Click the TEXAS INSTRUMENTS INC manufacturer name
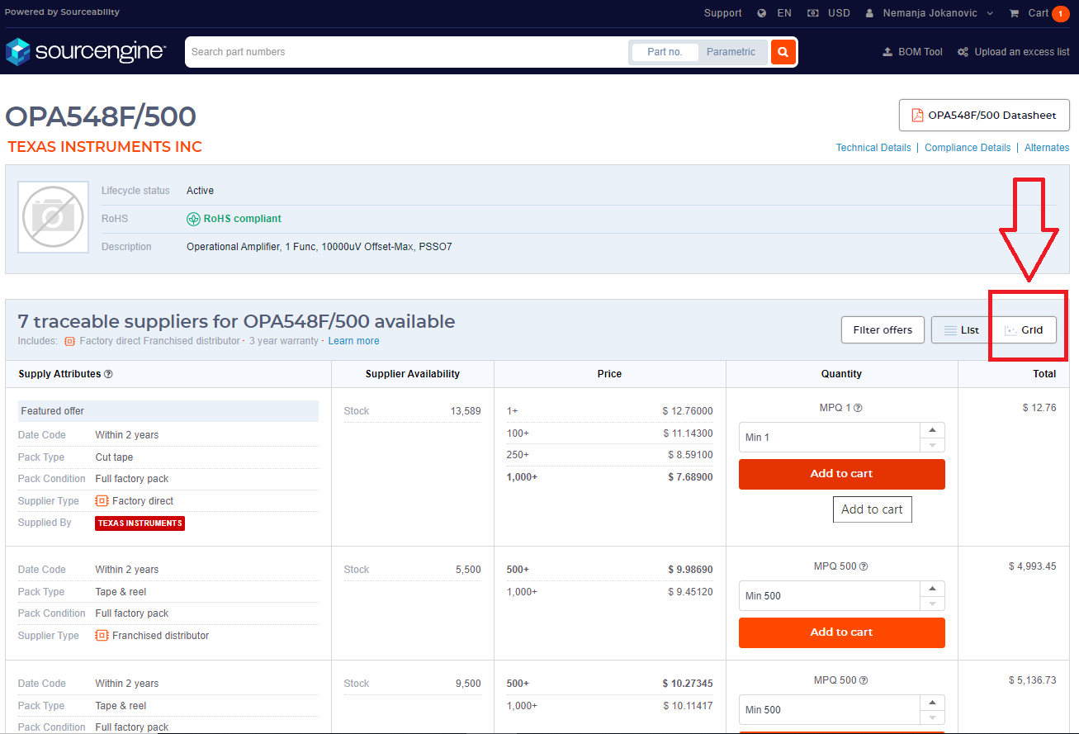The width and height of the screenshot is (1079, 734). [105, 147]
